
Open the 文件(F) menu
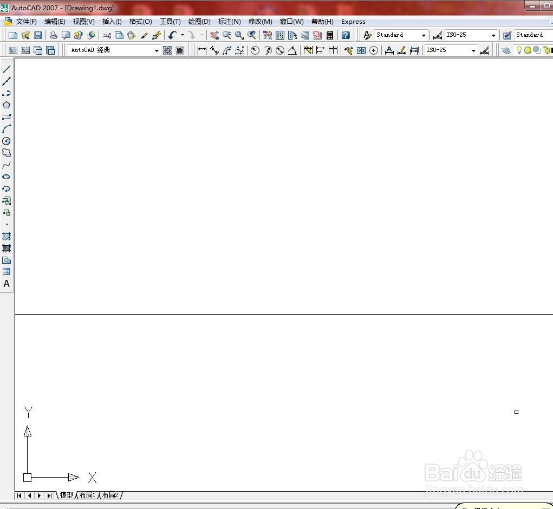tap(27, 22)
